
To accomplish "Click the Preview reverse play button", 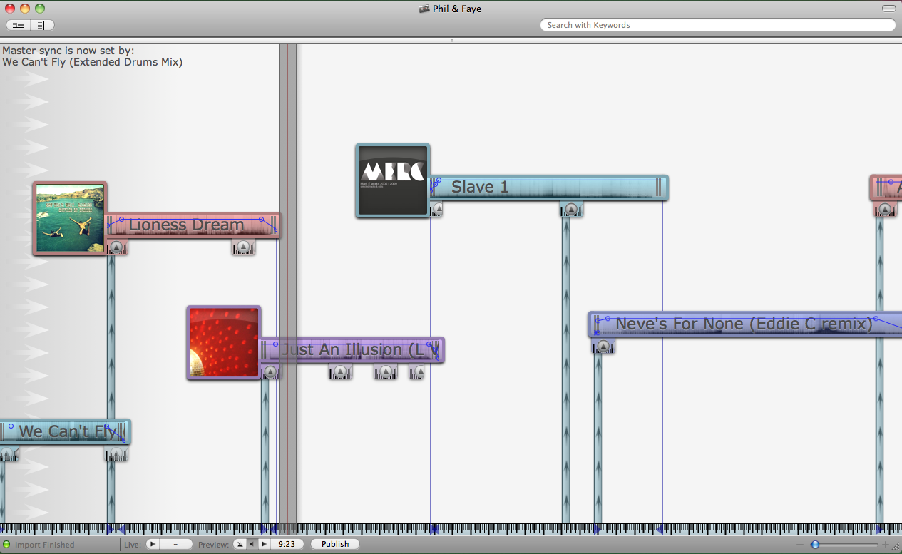I will pos(252,544).
